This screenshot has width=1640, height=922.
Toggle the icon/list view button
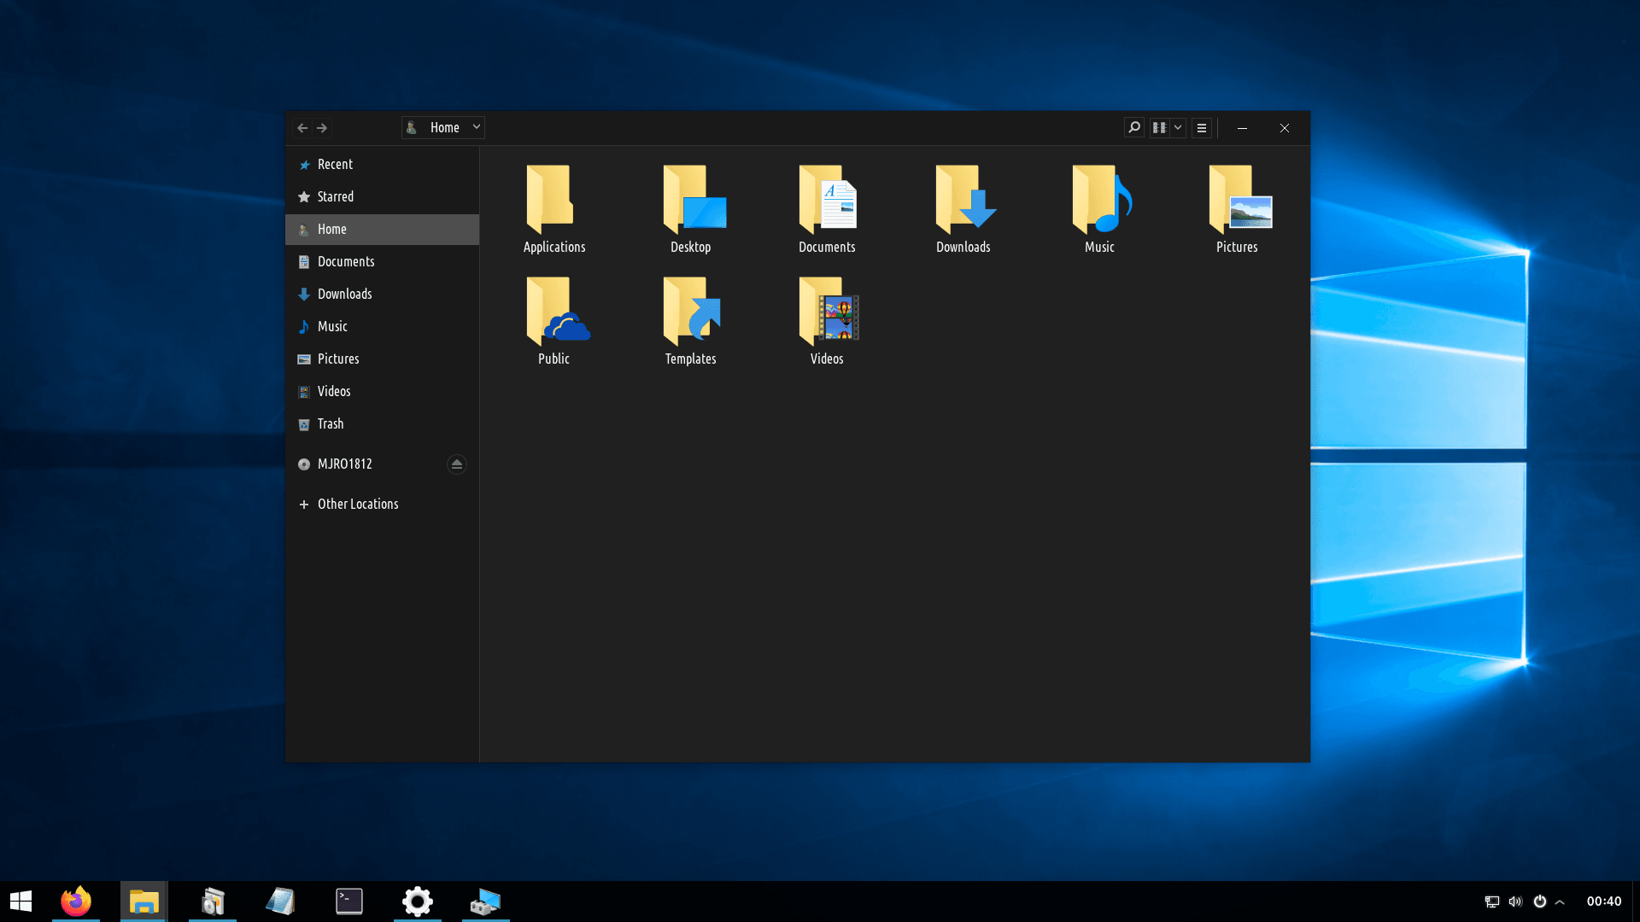click(1159, 127)
